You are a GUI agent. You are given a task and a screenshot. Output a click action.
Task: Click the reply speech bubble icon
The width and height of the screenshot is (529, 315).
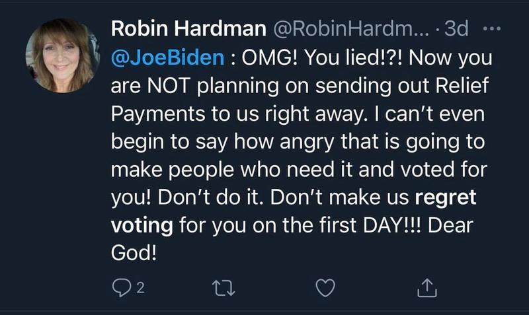122,289
